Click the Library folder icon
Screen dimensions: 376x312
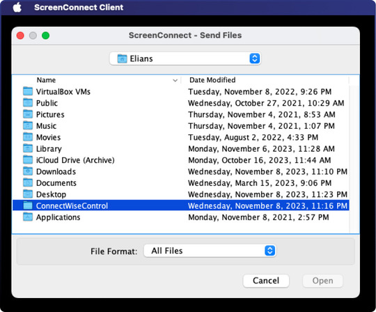click(x=28, y=148)
